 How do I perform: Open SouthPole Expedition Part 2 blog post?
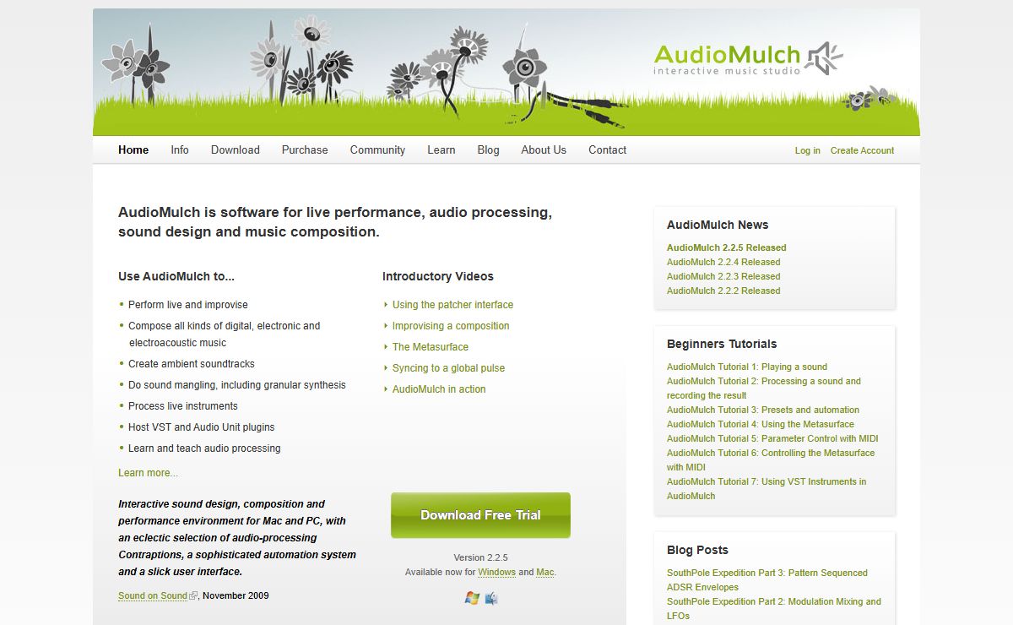pos(774,609)
